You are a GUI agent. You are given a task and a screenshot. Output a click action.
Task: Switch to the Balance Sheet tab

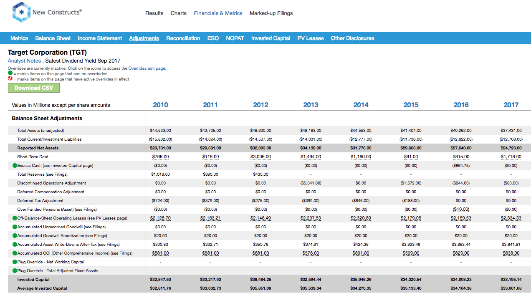pos(53,38)
